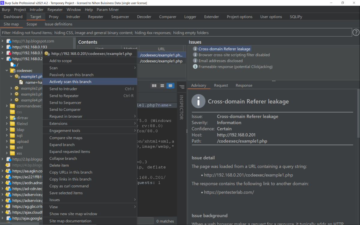The width and height of the screenshot is (360, 225).
Task: Click the help question mark icon by filter
Action: 356,32
